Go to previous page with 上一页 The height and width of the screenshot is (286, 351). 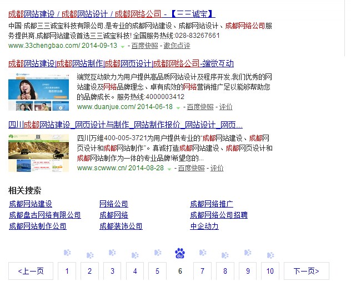(31, 271)
